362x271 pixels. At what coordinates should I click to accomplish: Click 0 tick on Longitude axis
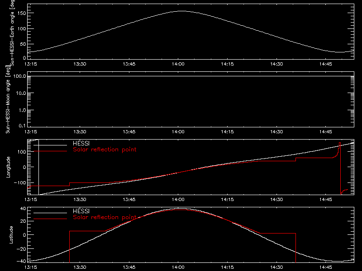pos(24,167)
